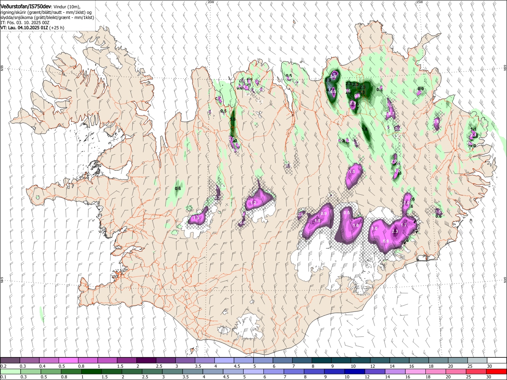Click the white 30 snow legend swatch
This screenshot has width=507, height=380.
[497, 360]
